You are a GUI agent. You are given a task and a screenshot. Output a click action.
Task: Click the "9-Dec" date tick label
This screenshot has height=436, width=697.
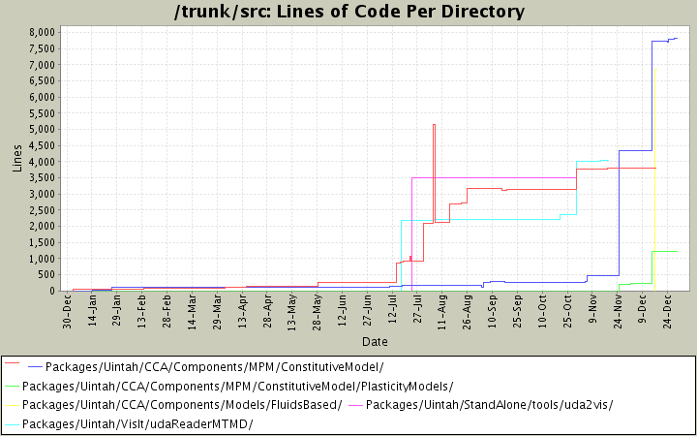(643, 309)
